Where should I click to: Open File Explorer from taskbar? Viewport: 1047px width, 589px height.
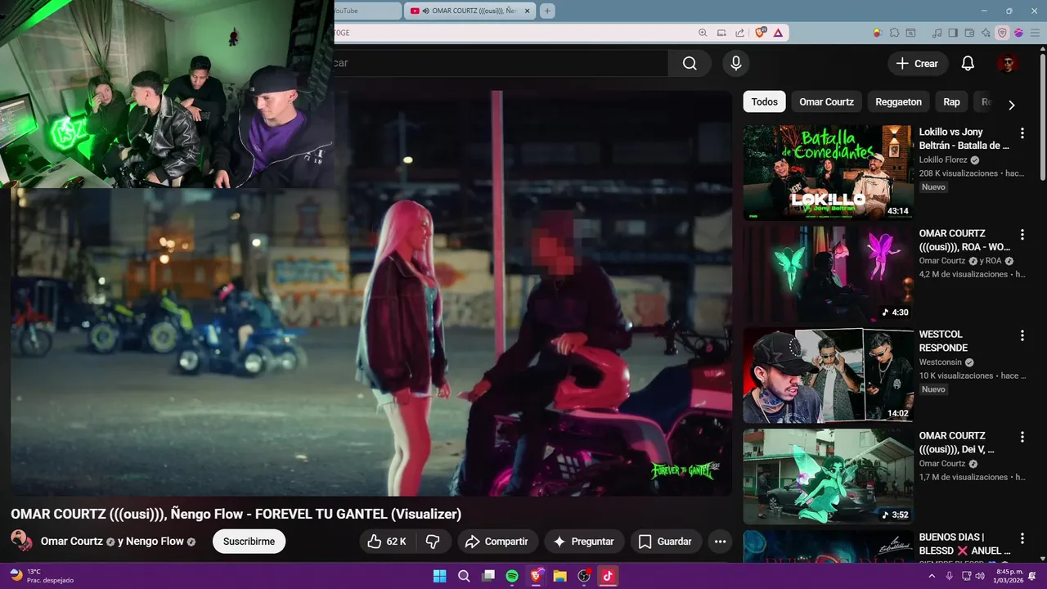[559, 576]
